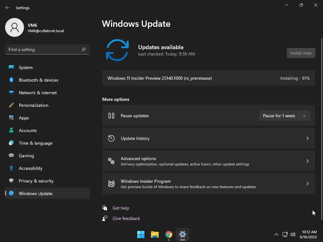
Task: Click Pause for 1 week button
Action: pyautogui.click(x=279, y=116)
